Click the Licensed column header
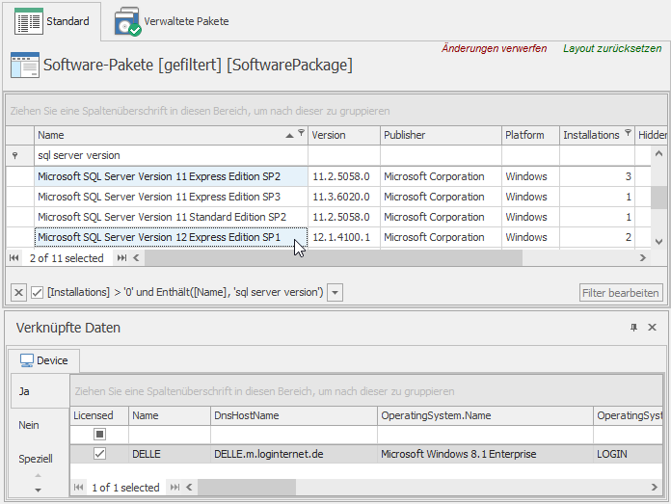The width and height of the screenshot is (671, 504). 99,415
